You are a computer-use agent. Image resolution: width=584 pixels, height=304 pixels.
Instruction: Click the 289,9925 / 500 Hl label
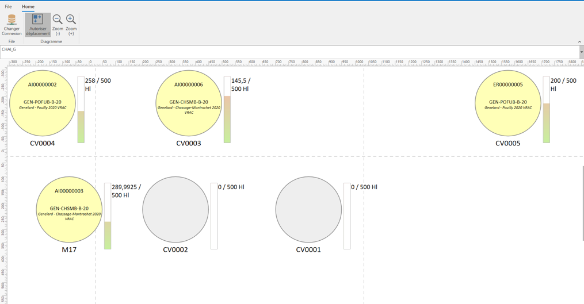tap(126, 191)
